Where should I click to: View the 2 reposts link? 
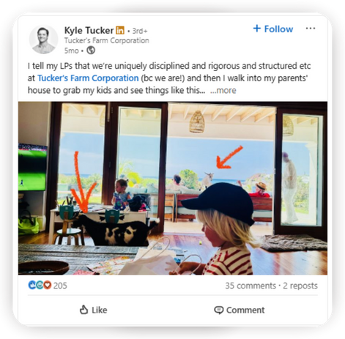pos(300,286)
